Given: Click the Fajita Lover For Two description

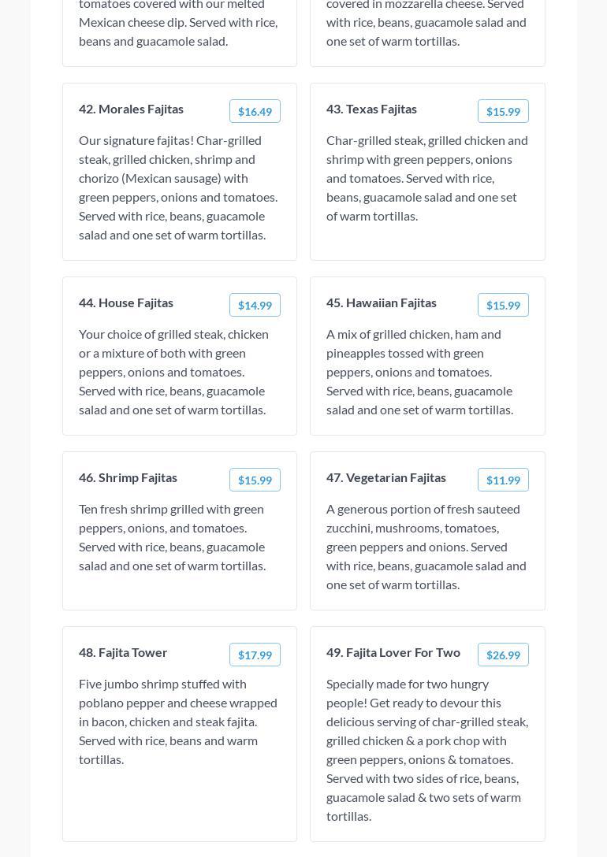Looking at the screenshot, I should pos(427,750).
